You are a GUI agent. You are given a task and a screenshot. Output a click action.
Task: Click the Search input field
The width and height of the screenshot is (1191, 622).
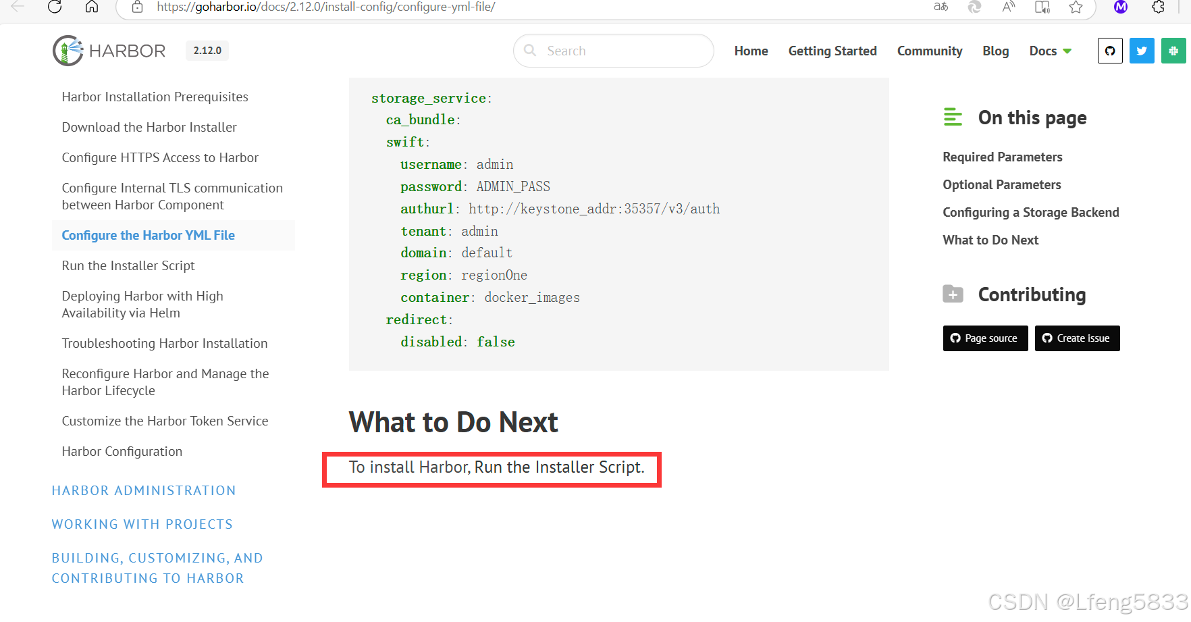point(614,51)
